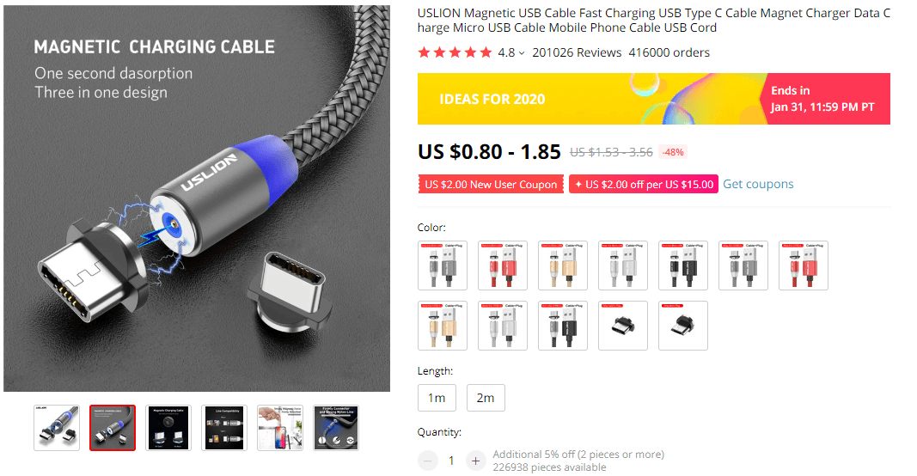Open the IDEAS FOR 2020 promo banner
This screenshot has height=476, width=917.
[x=590, y=99]
